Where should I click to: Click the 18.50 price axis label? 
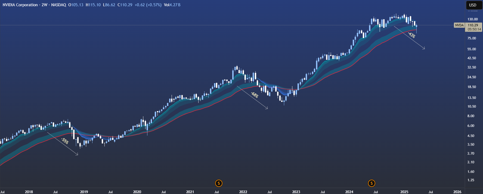point(472,87)
